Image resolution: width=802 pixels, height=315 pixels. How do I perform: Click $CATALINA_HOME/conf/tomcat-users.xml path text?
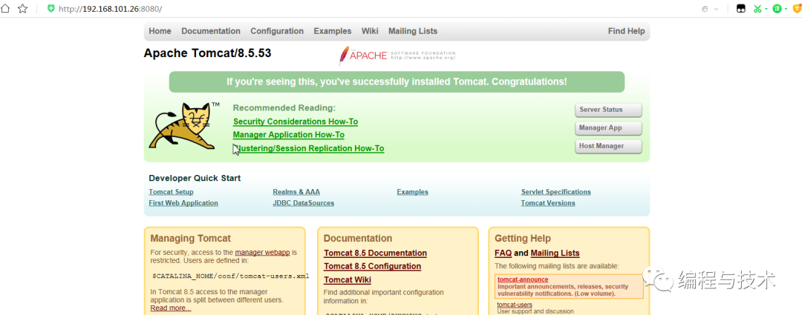(x=231, y=276)
